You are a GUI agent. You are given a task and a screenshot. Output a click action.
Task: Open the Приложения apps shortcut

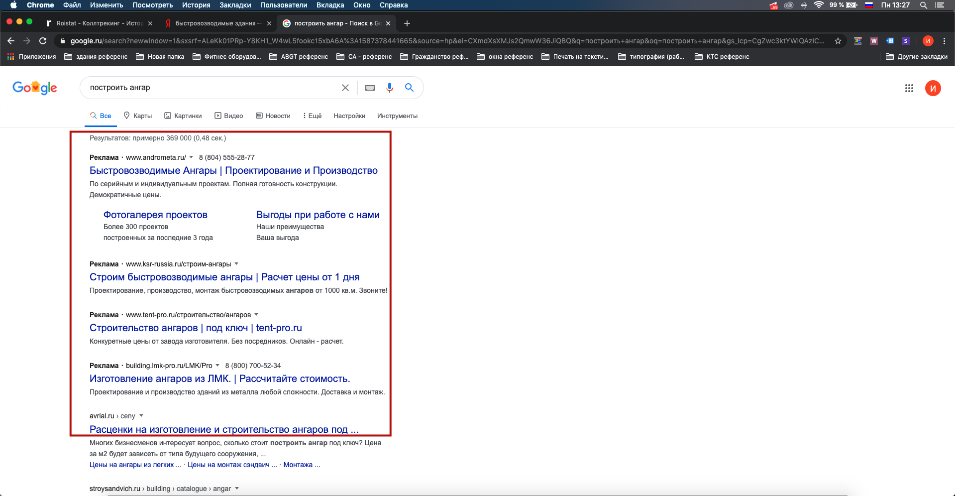point(31,57)
